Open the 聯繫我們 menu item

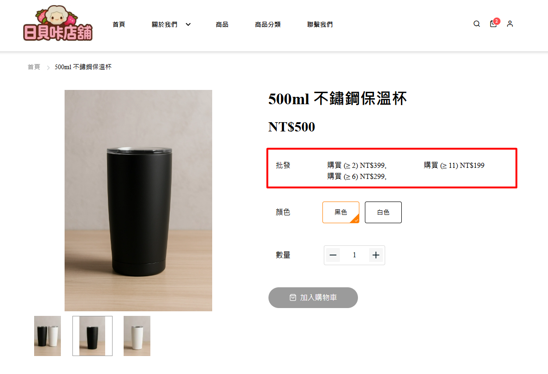pyautogui.click(x=320, y=24)
